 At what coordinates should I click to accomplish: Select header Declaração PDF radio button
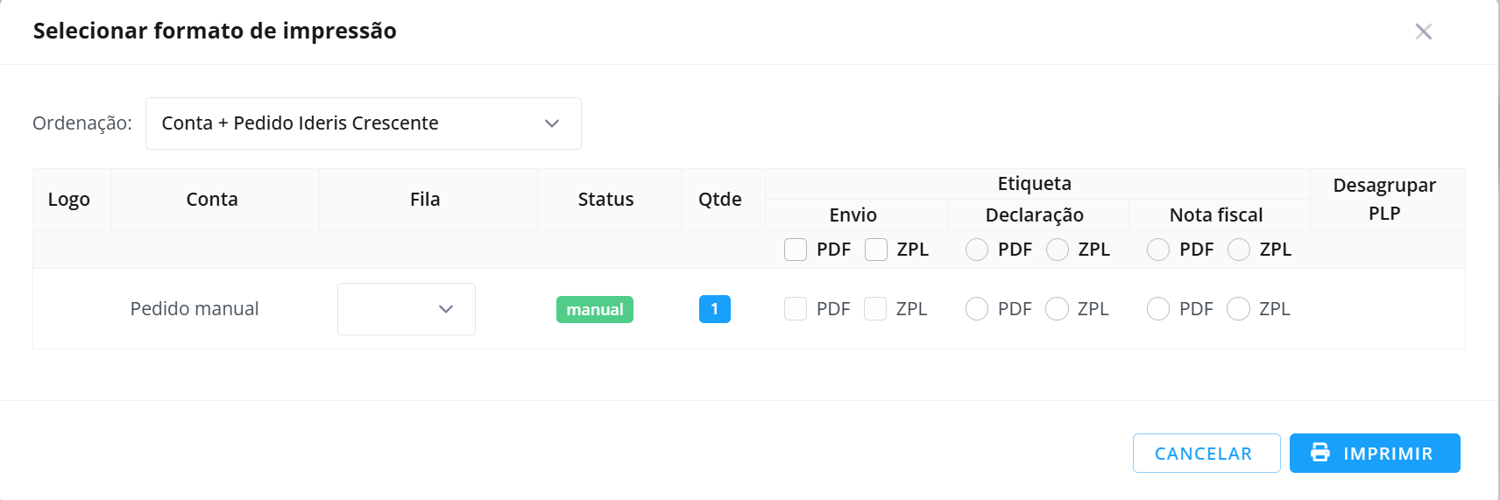click(x=977, y=250)
